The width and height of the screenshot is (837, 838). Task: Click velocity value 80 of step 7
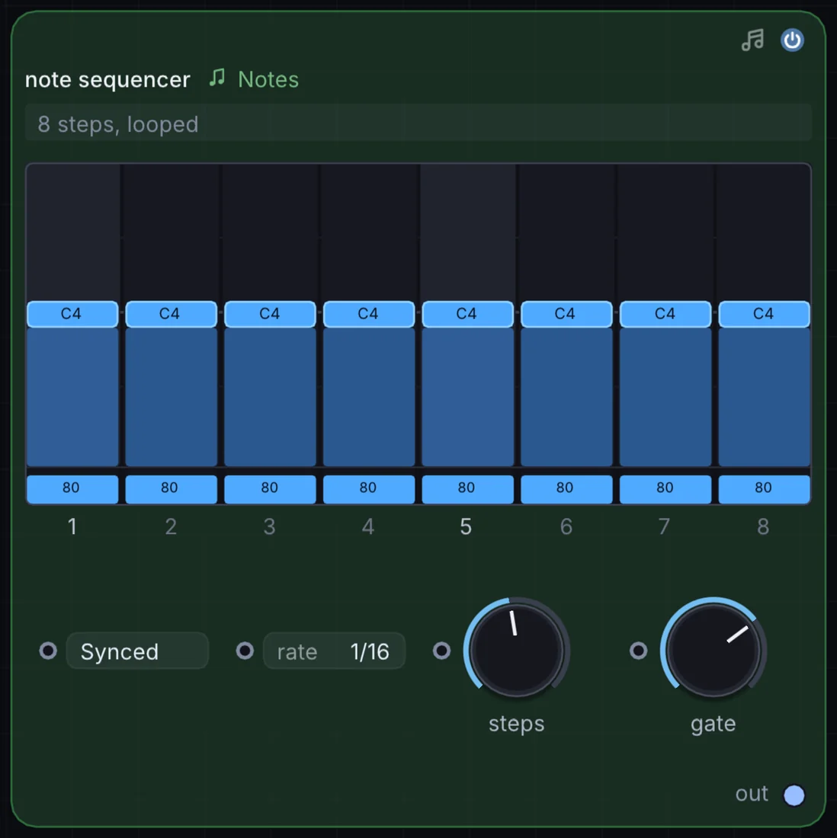665,488
